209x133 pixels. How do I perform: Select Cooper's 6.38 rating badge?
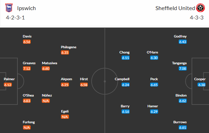(202, 85)
